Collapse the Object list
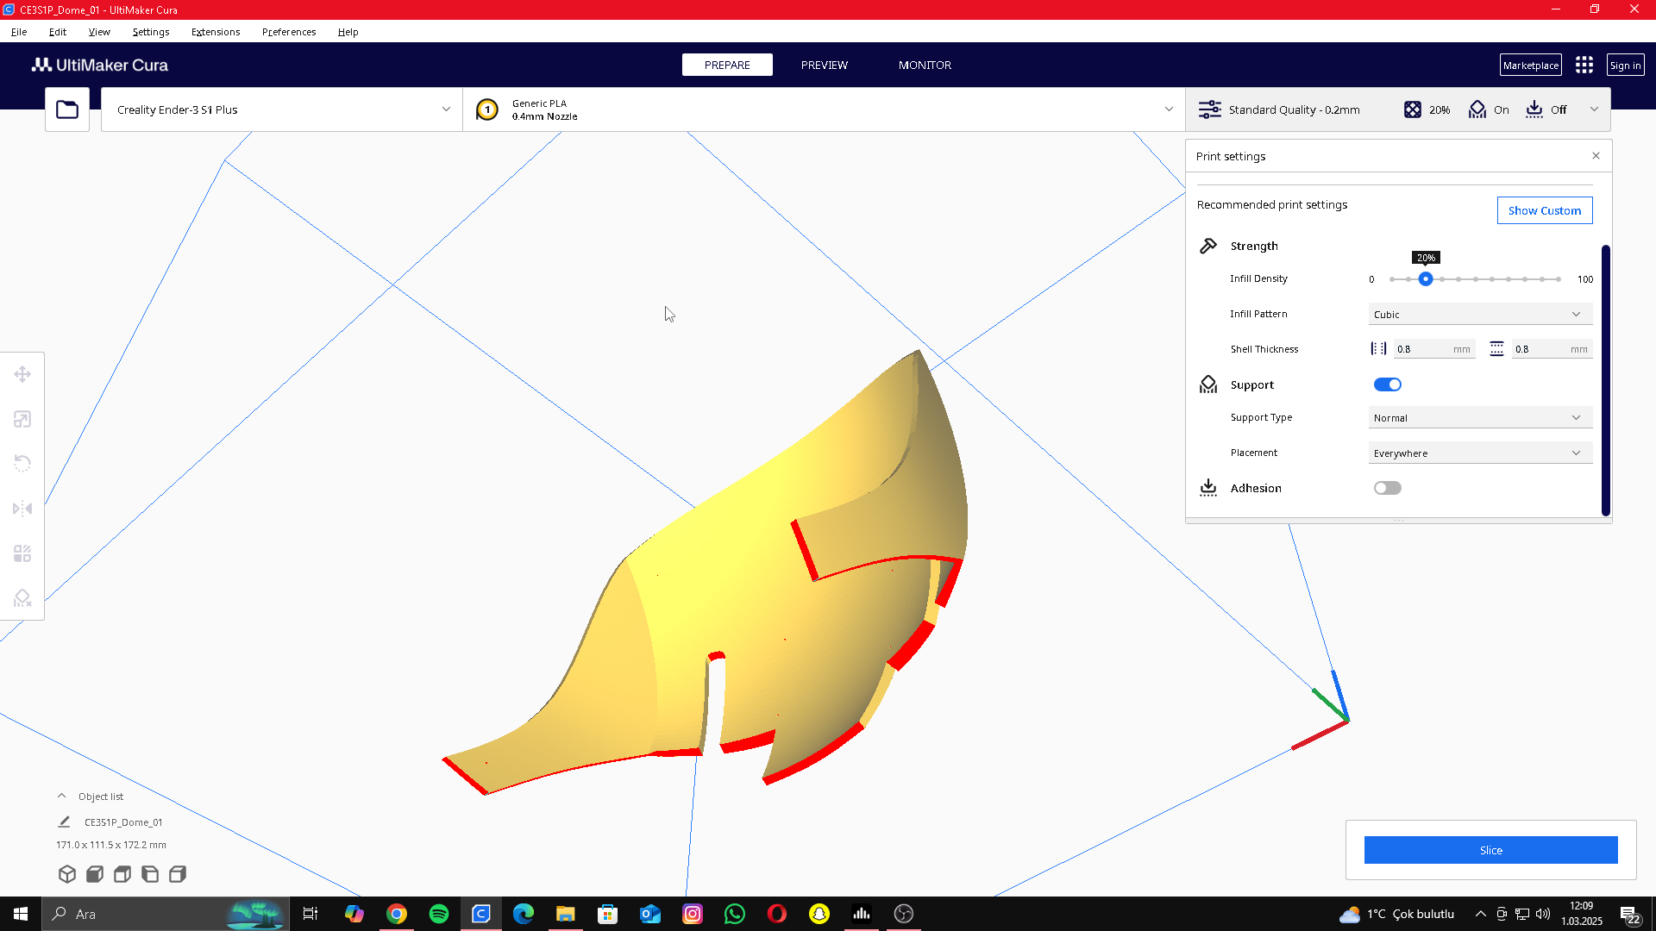1656x931 pixels. pos(62,797)
